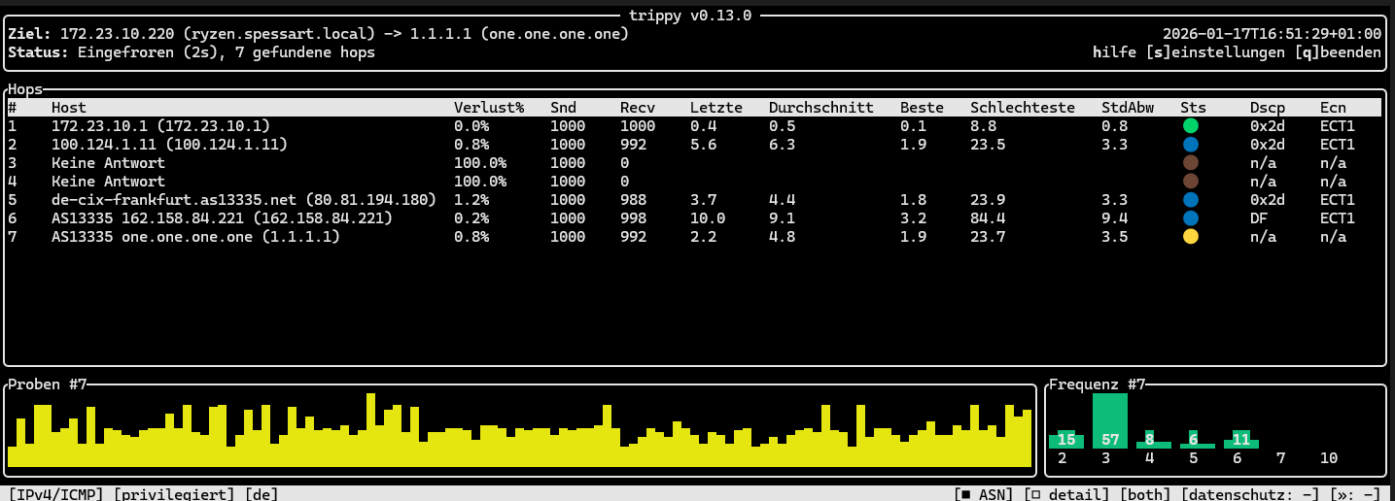Click the frequency bar labeled 6
The height and width of the screenshot is (501, 1395).
pos(1198,440)
